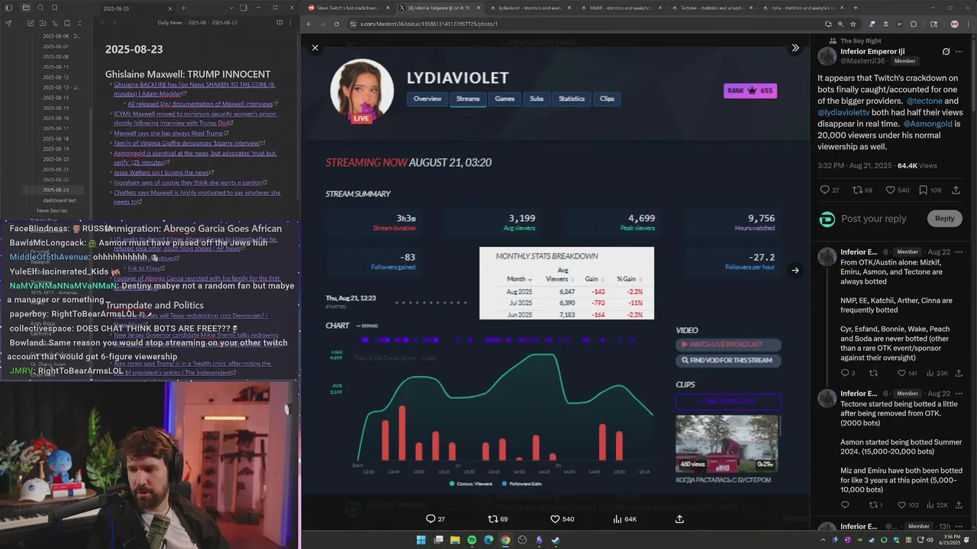The height and width of the screenshot is (549, 977).
Task: Click Daily News breadcrumb
Action: coord(169,23)
